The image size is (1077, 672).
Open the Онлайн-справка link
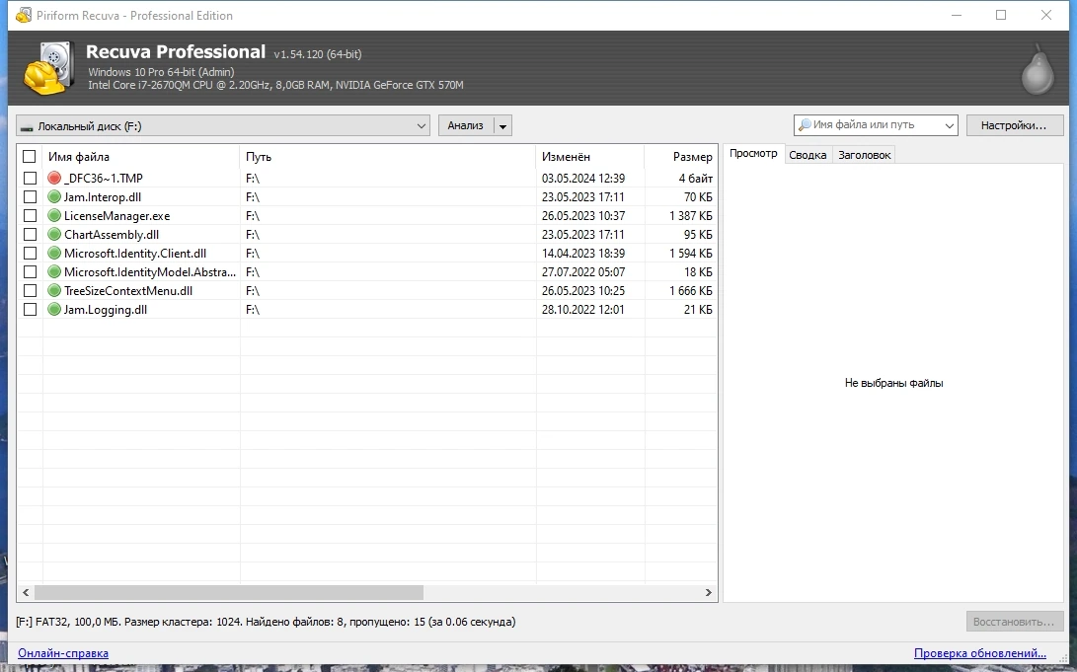click(x=63, y=653)
